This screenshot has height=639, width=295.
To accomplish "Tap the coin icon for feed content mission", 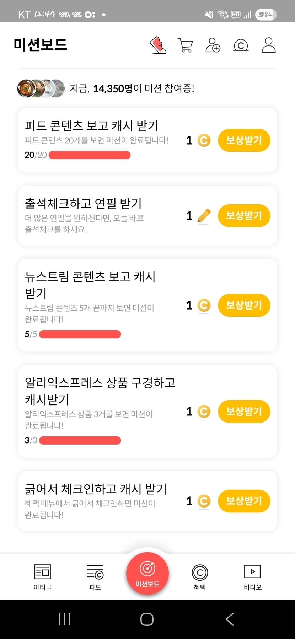I will 204,141.
